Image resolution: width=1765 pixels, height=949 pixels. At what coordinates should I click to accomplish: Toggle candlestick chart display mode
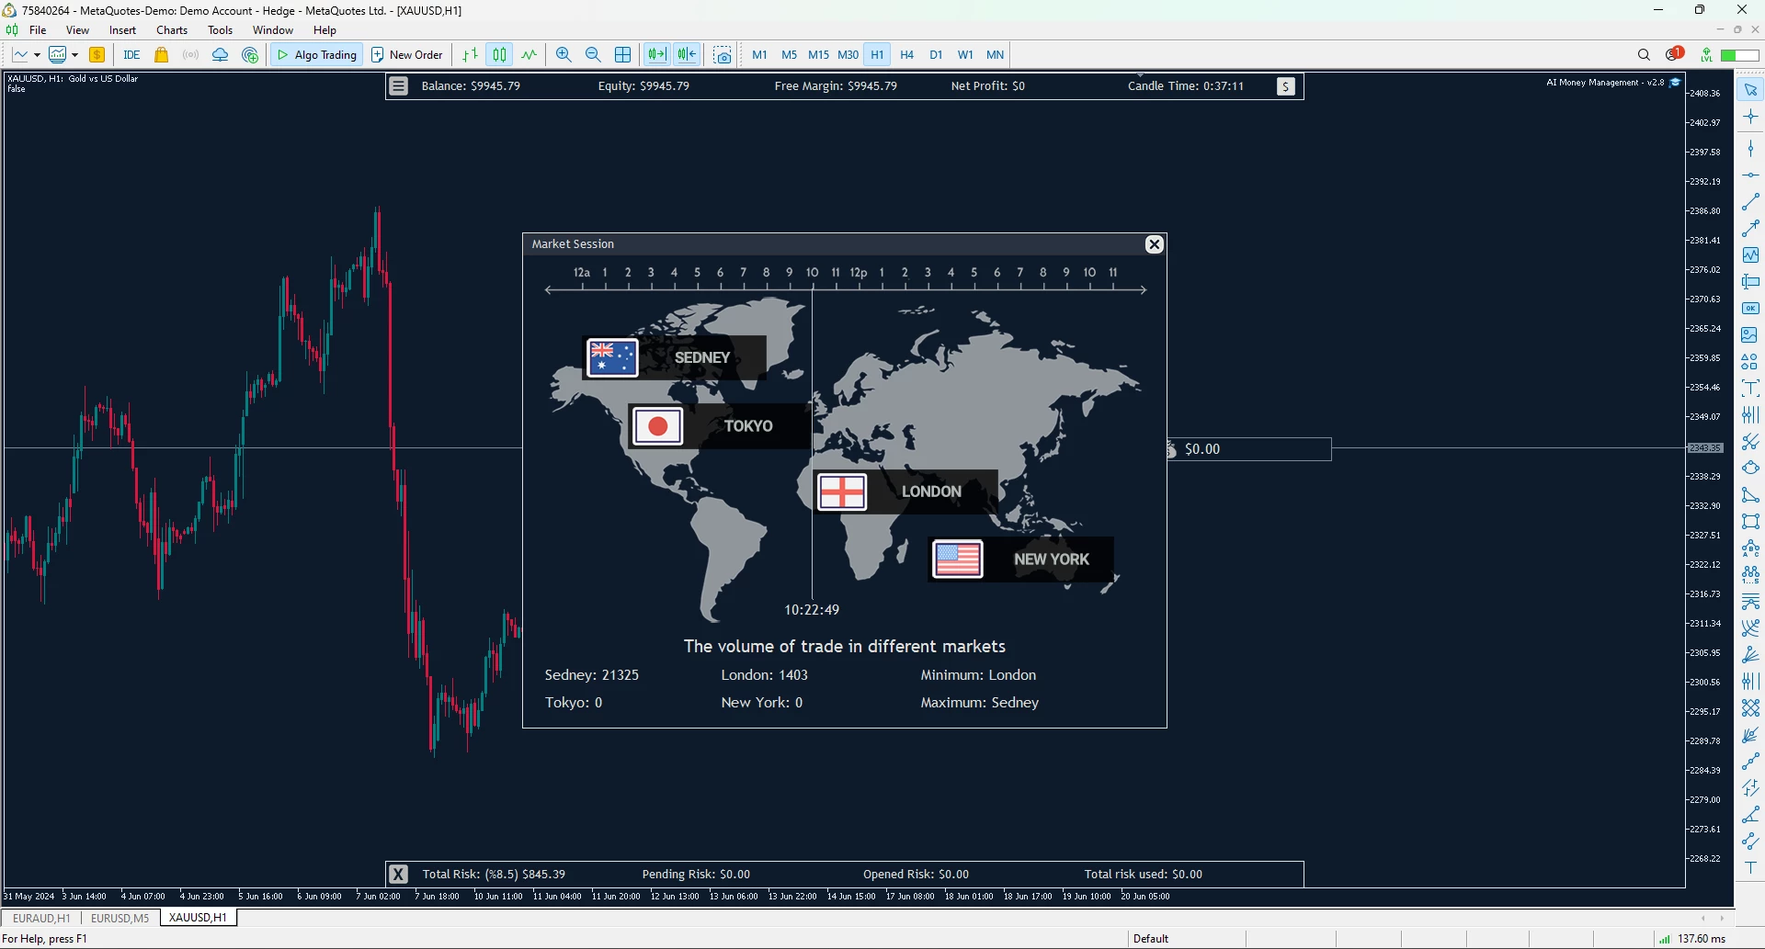coord(499,55)
